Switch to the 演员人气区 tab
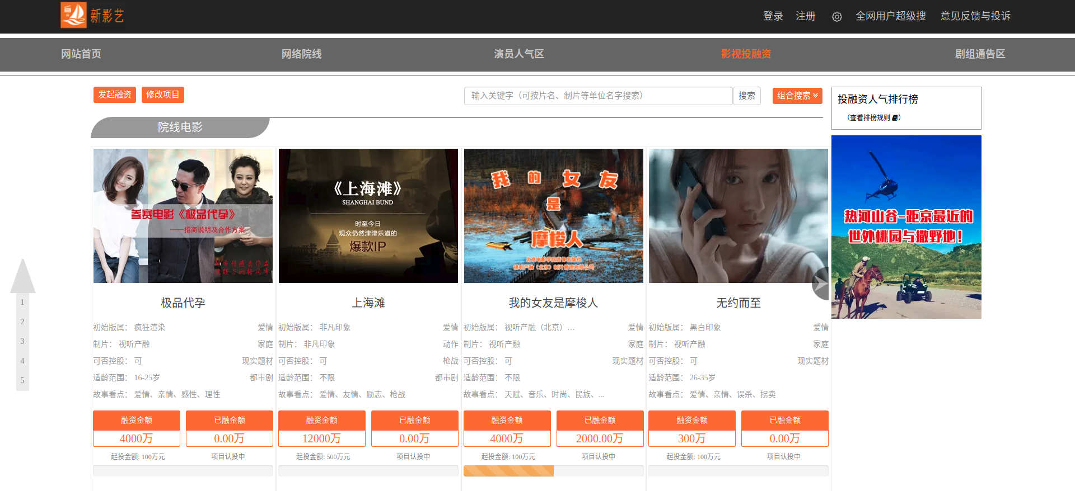 (518, 54)
